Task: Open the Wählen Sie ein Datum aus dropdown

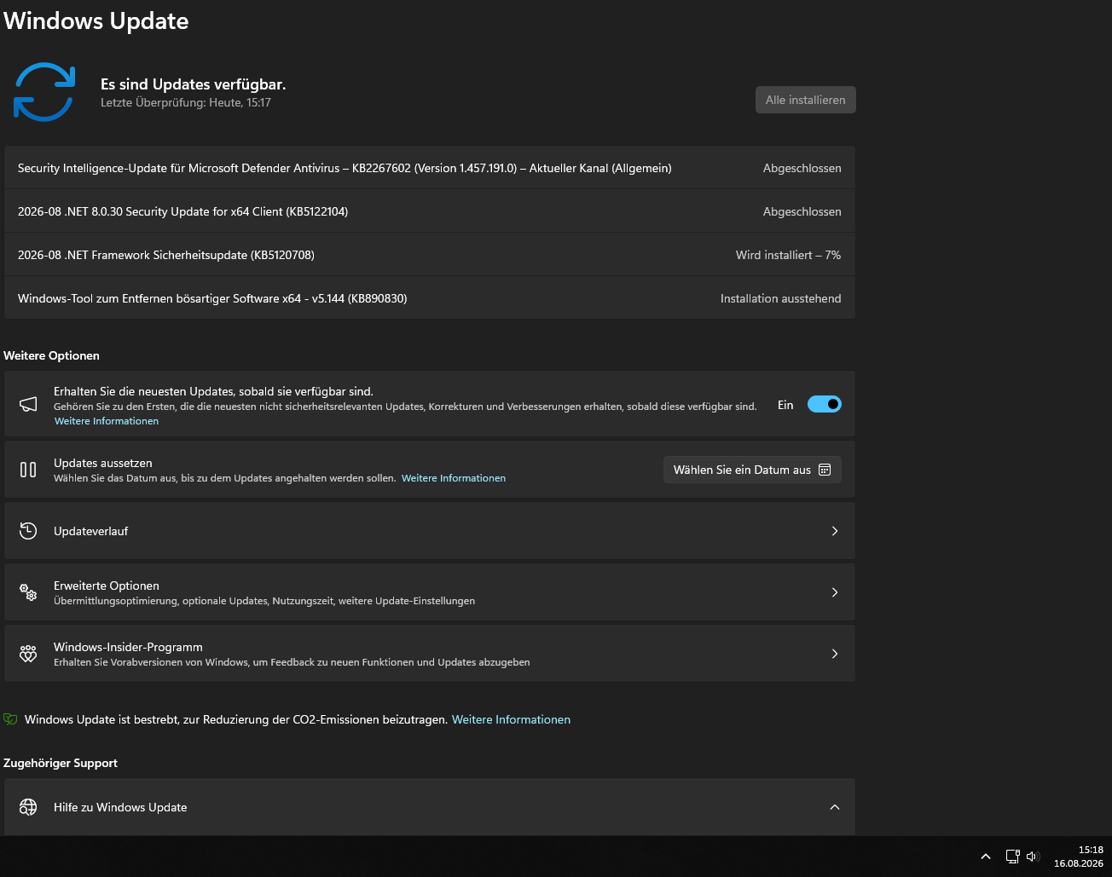Action: pos(752,470)
